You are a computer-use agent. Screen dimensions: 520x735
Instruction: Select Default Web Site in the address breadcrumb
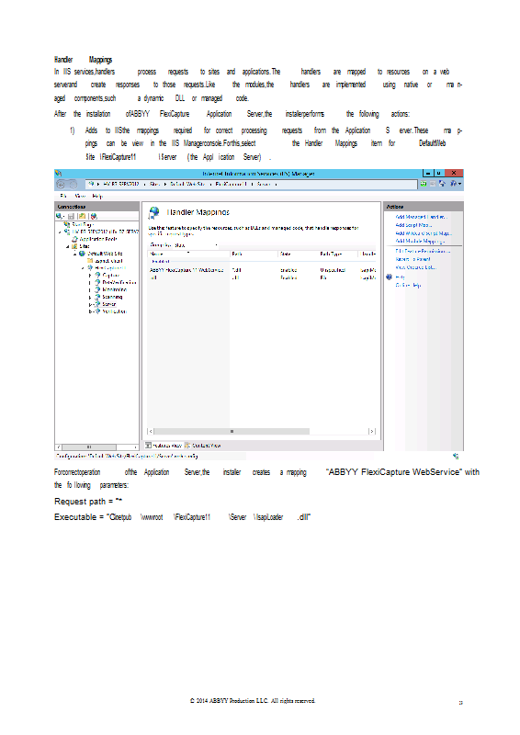187,185
